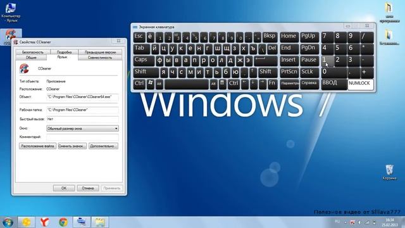Tap the Bksp key on the on-screen keyboard
Viewport: 405px width, 228px height.
(270, 37)
